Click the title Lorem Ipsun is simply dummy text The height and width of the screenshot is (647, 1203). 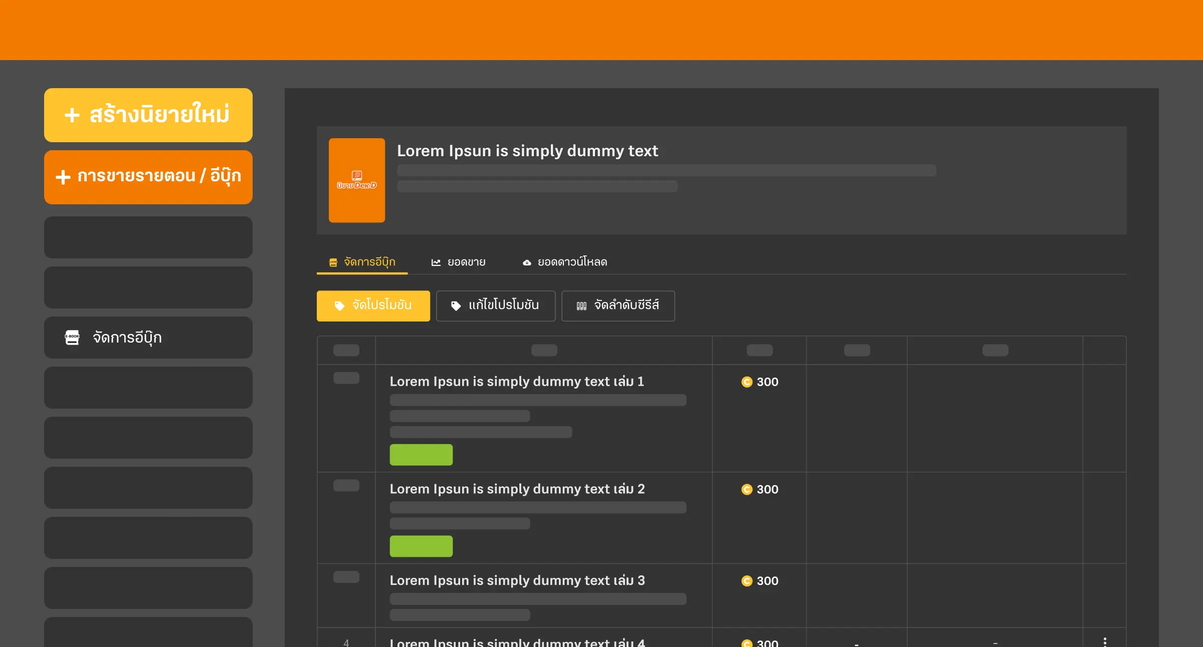pyautogui.click(x=527, y=151)
